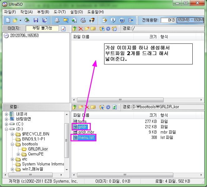The width and height of the screenshot is (207, 187).
Task: Expand the (C:) drive node
Action: (6, 124)
